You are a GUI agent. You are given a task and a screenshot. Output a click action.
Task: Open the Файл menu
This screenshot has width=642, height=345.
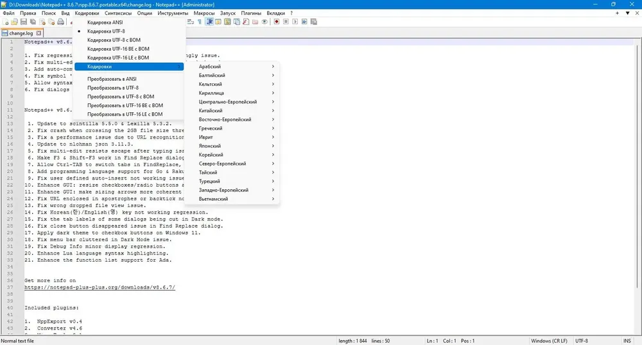(x=8, y=13)
